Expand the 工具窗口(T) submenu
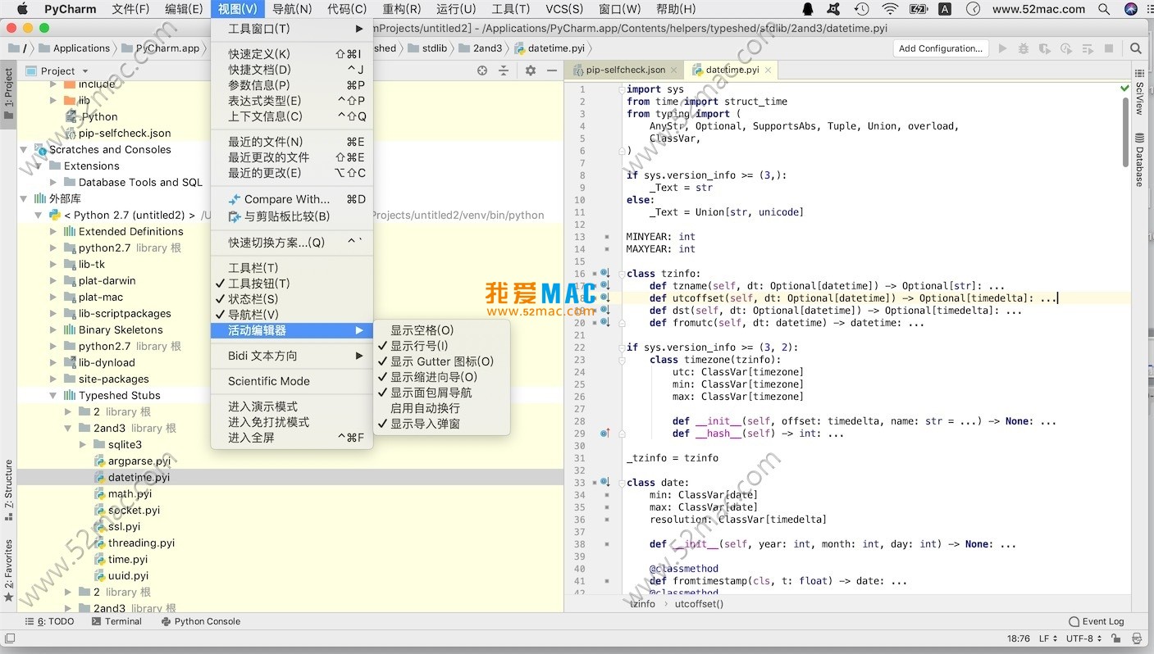 click(x=292, y=29)
